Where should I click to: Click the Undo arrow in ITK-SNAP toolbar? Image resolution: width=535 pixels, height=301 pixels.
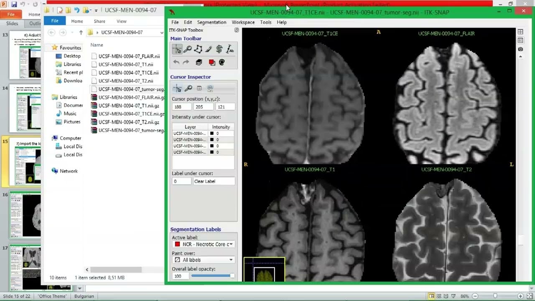coord(176,62)
